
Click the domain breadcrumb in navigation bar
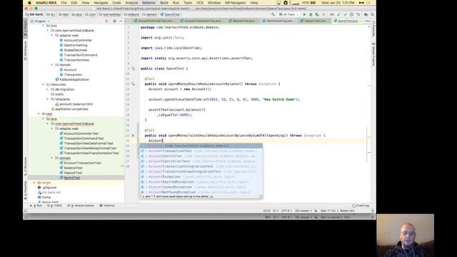150,14
